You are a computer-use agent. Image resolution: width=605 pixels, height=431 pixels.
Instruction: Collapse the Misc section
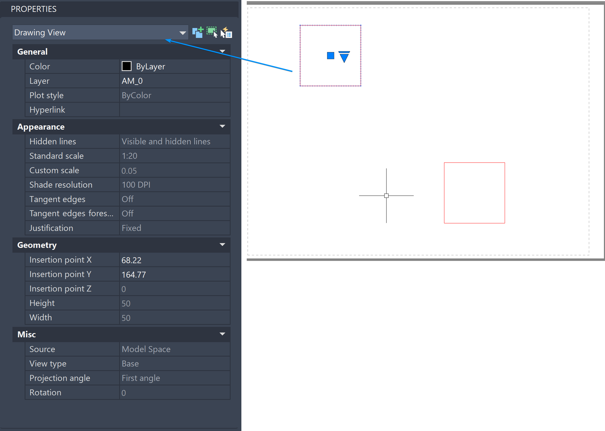click(222, 334)
